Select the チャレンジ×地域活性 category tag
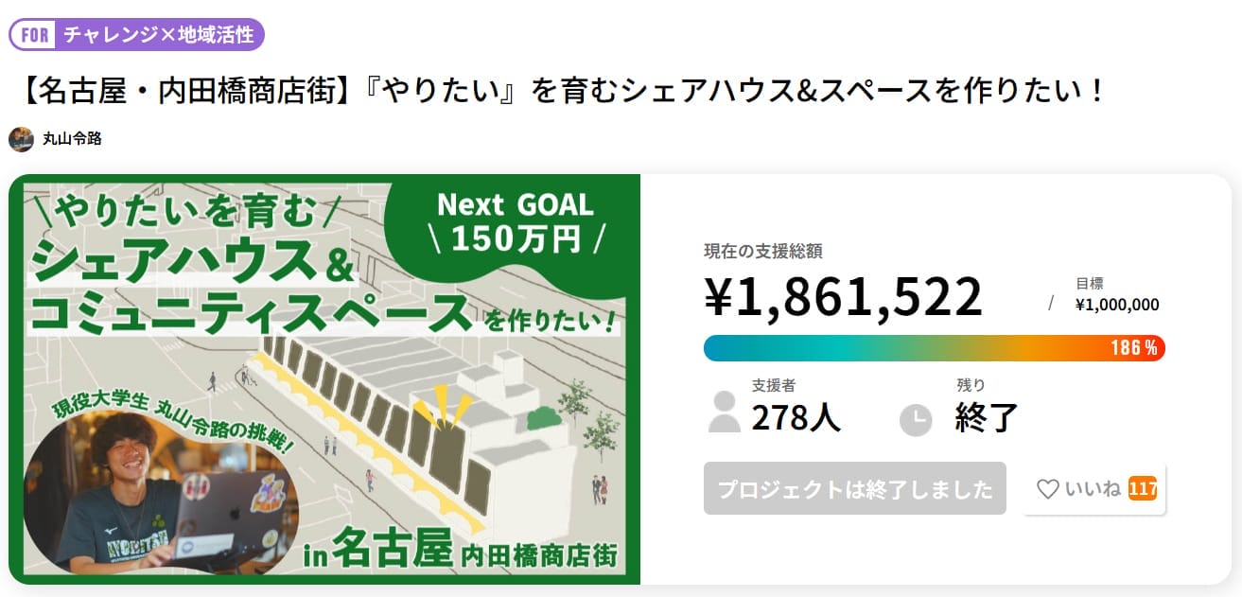1242x597 pixels. (x=158, y=35)
